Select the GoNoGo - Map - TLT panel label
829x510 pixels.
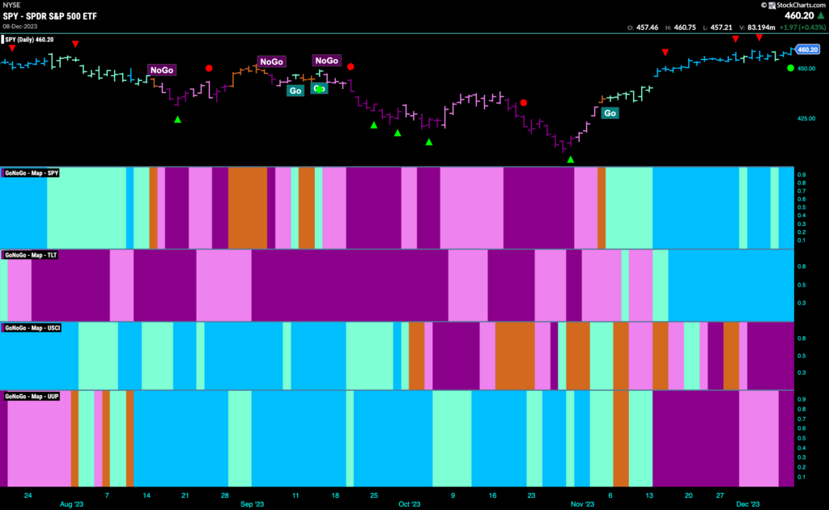click(x=31, y=255)
